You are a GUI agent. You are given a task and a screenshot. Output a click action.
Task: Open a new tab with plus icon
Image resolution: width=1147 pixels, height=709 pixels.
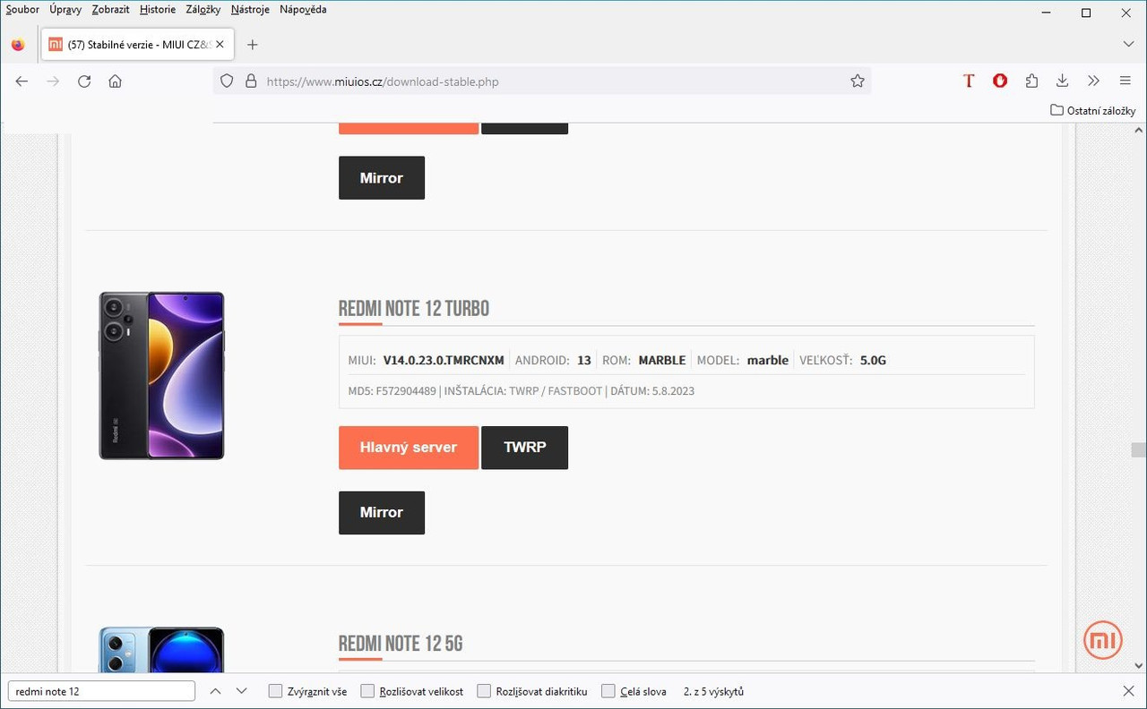tap(253, 45)
